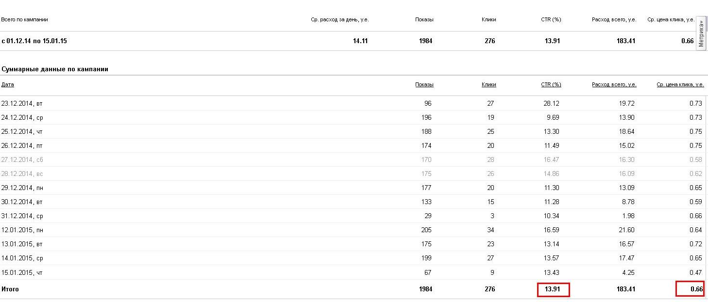Click the campaign period 01.12.14–15.01.15

pyautogui.click(x=34, y=41)
